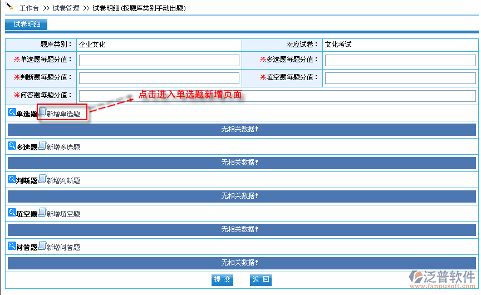Go to 工作台 in breadcrumb

(x=29, y=8)
